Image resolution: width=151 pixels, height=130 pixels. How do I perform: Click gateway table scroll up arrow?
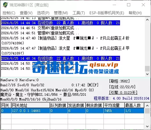click(x=147, y=106)
